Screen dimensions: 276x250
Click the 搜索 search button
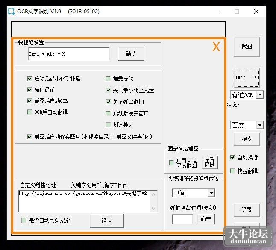tap(247, 139)
